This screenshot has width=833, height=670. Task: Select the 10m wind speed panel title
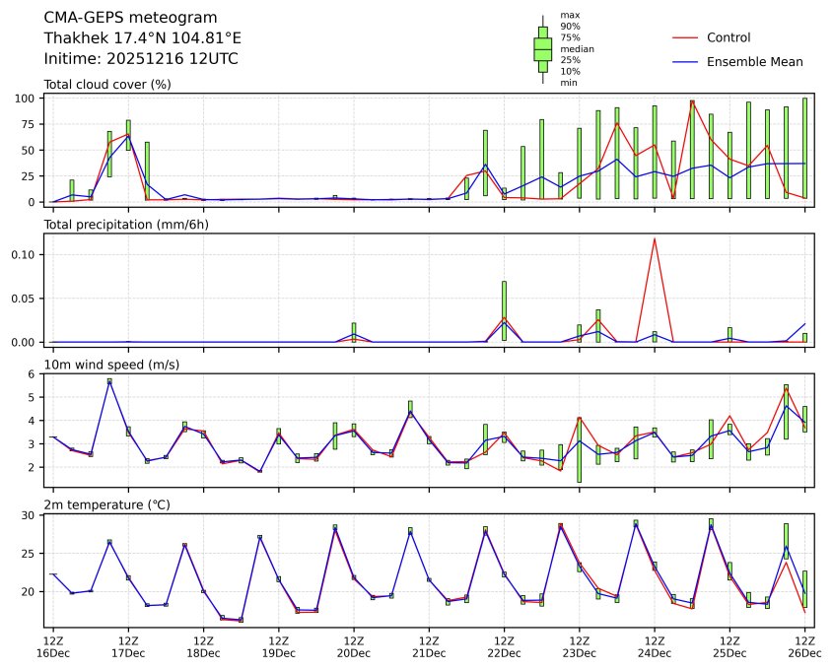tap(106, 365)
